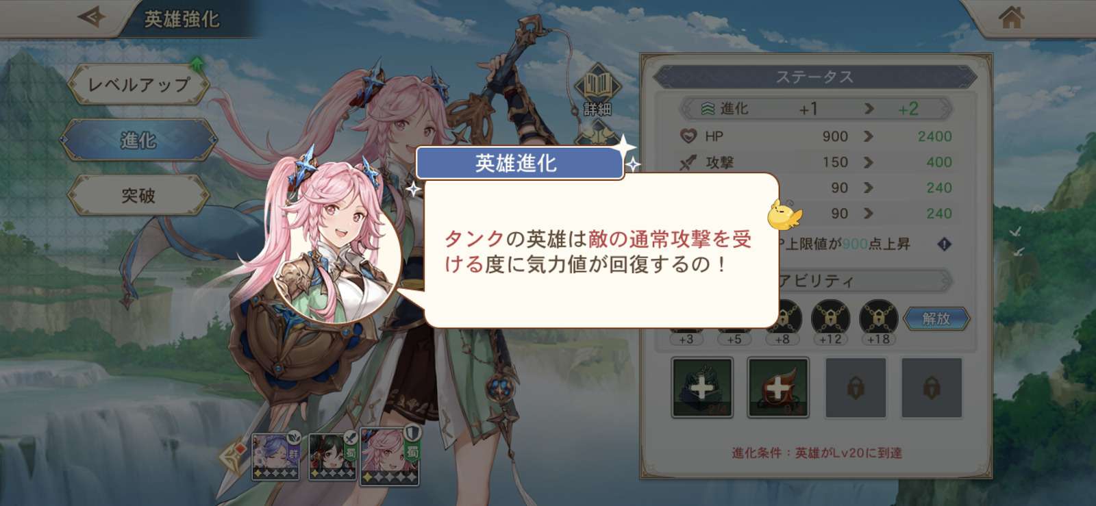
Task: Select the pink-haired hero thumbnail
Action: 390,457
